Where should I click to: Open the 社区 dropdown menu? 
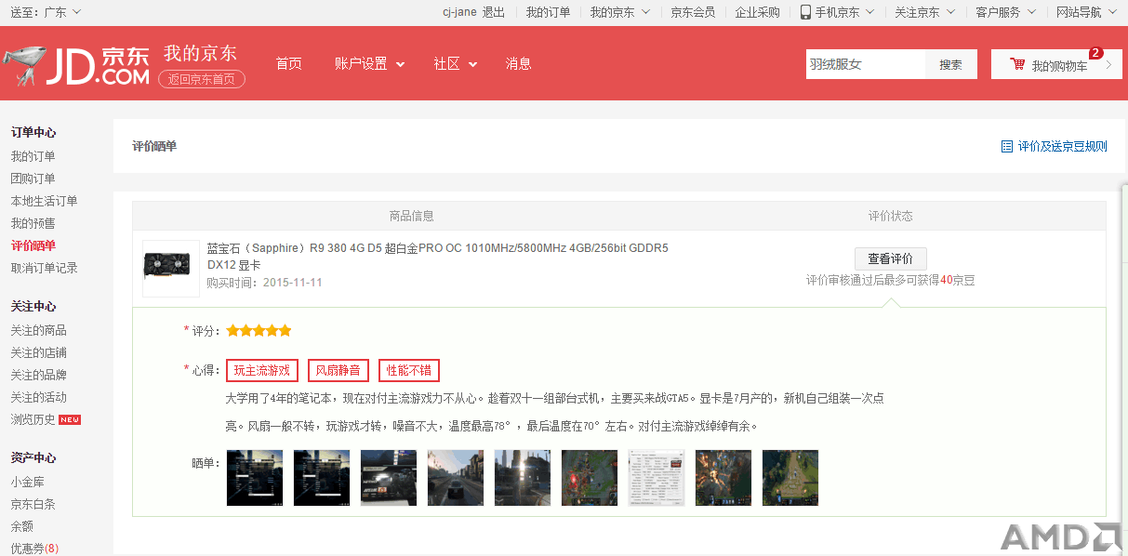pyautogui.click(x=455, y=63)
